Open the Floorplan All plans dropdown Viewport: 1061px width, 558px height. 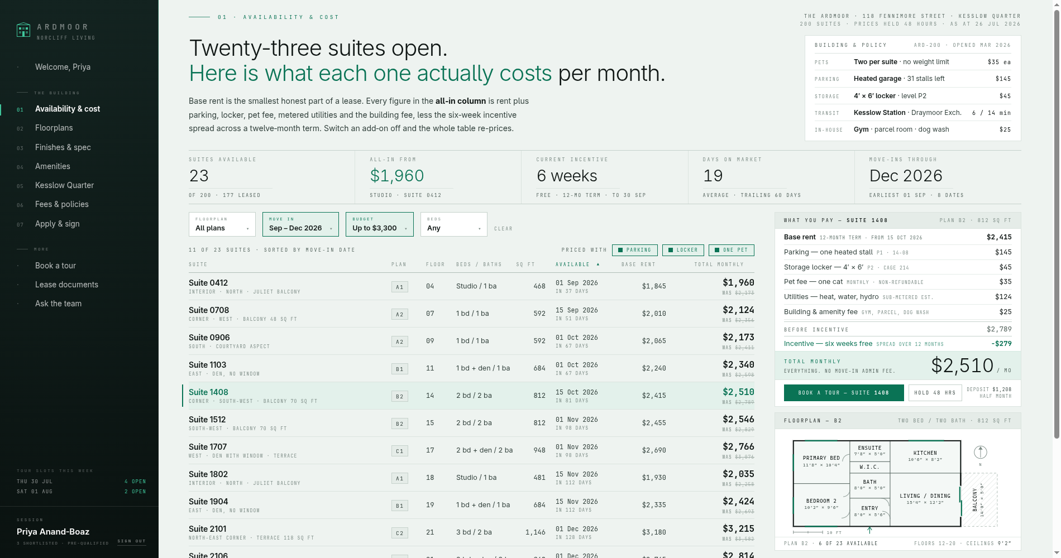click(222, 224)
